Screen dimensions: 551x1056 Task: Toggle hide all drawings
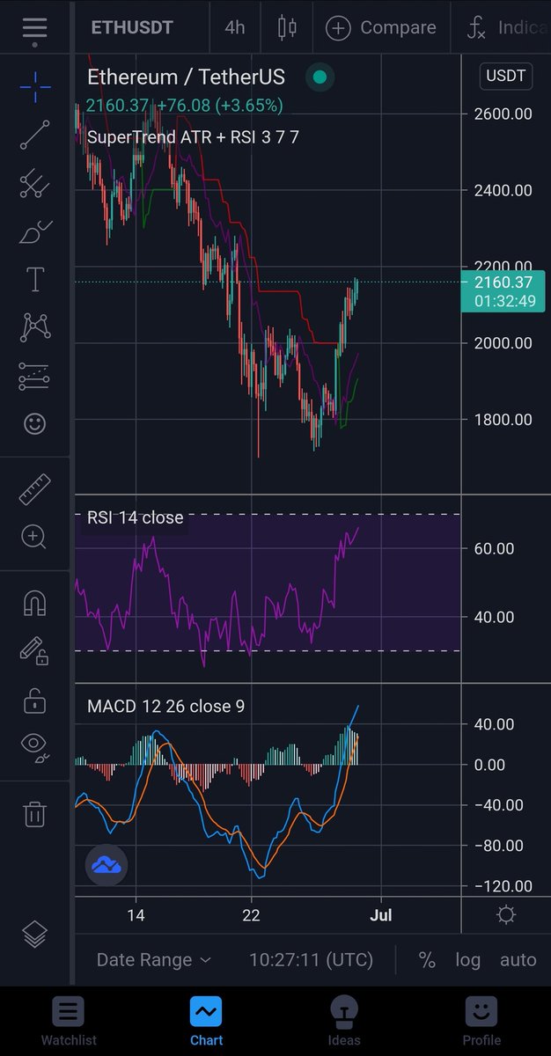pos(34,746)
